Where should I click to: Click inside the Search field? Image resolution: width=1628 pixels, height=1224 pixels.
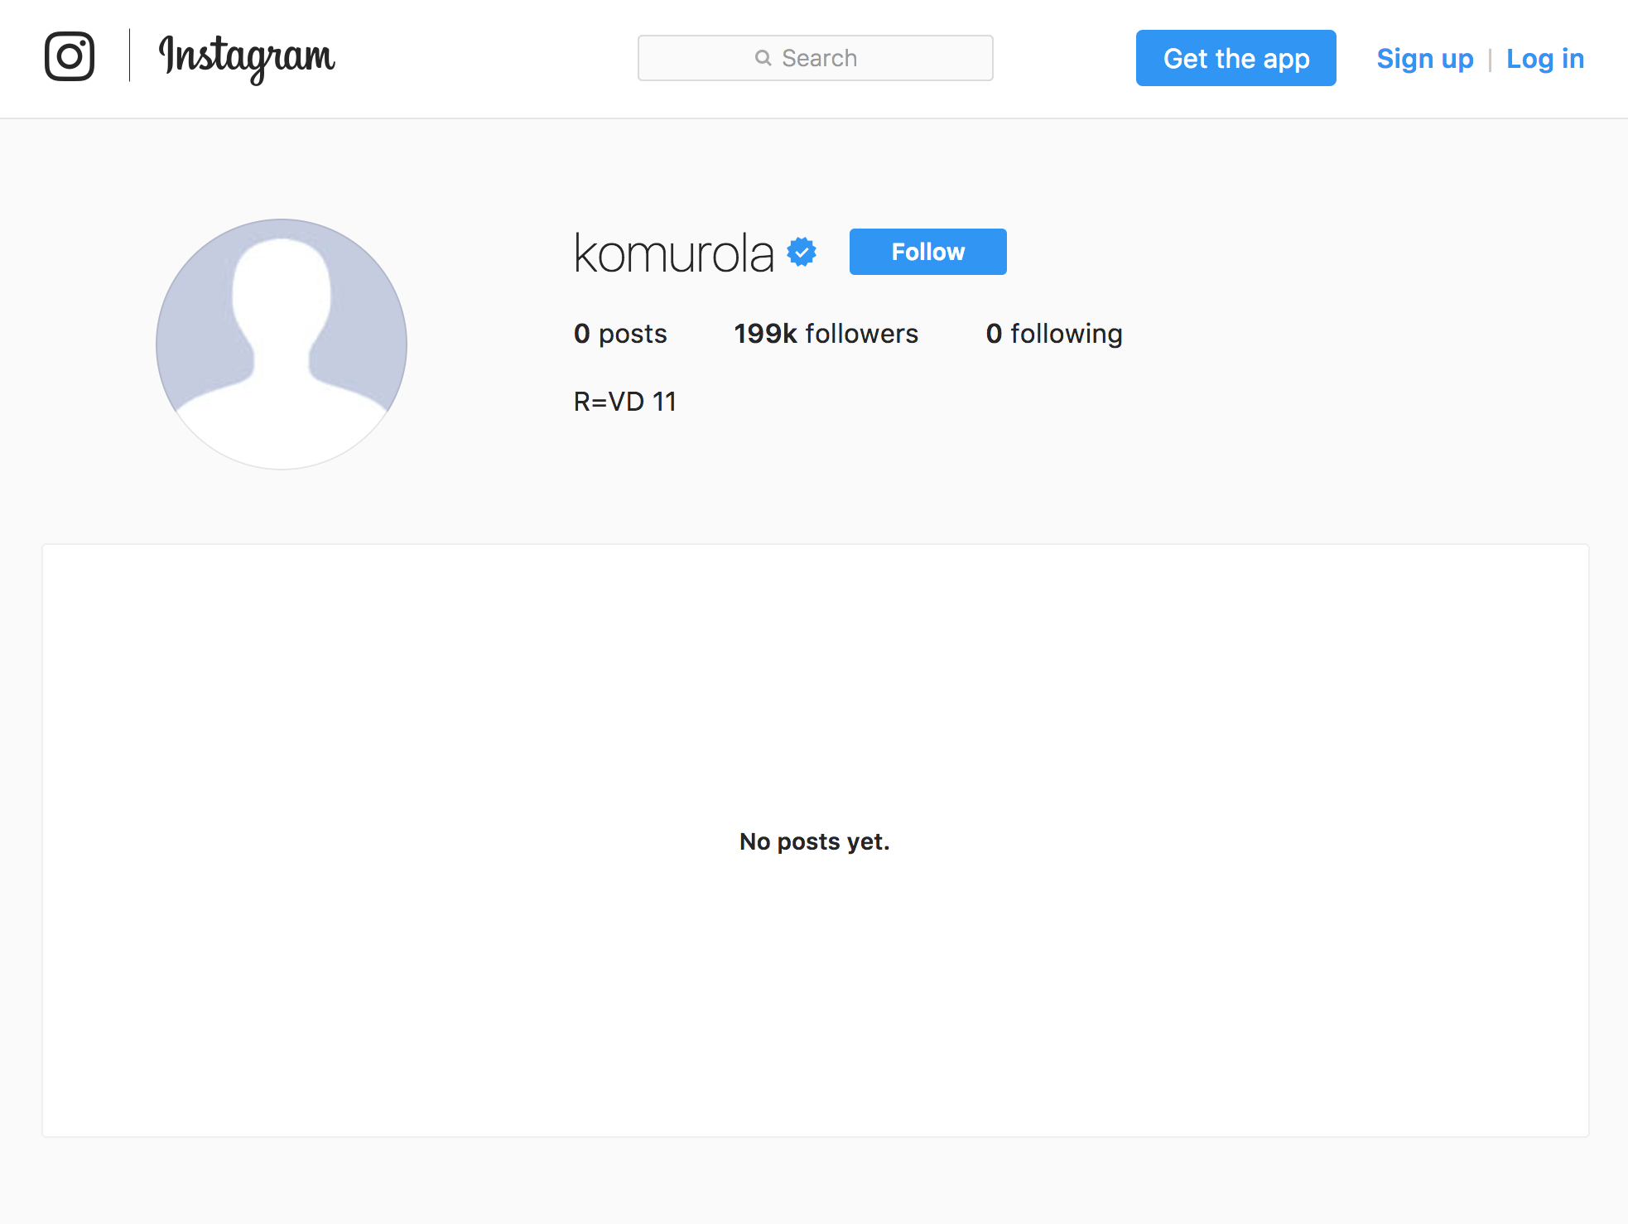tap(816, 58)
